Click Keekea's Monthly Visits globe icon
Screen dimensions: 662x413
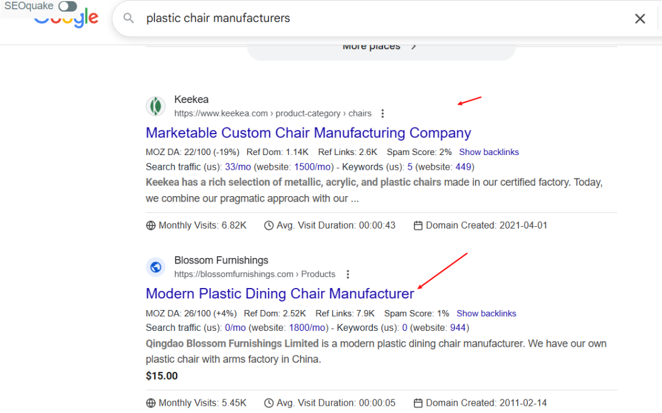[x=151, y=225]
